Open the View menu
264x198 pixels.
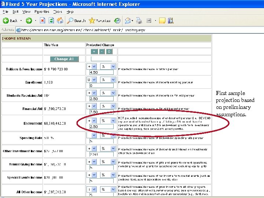coord(26,12)
